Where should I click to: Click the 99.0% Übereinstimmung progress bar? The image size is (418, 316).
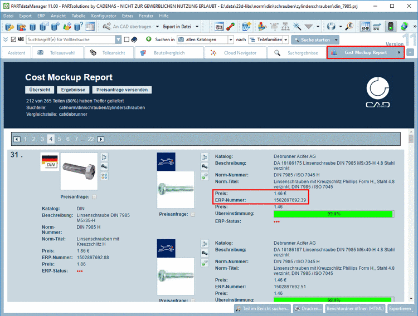334,214
